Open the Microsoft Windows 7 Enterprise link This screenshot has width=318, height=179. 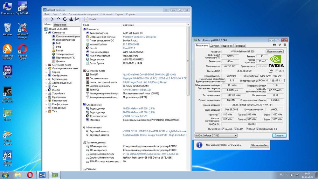click(140, 37)
